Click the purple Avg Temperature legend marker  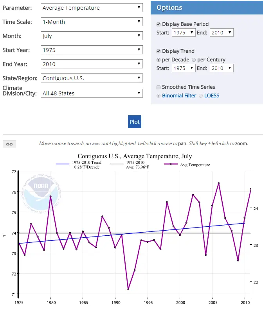coord(171,165)
